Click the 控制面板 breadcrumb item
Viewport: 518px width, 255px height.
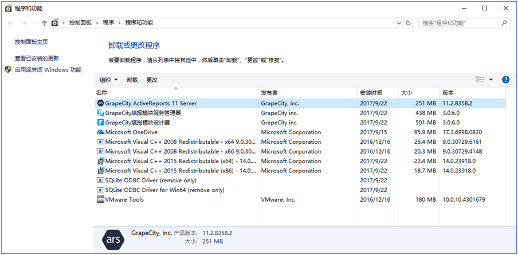click(x=80, y=23)
